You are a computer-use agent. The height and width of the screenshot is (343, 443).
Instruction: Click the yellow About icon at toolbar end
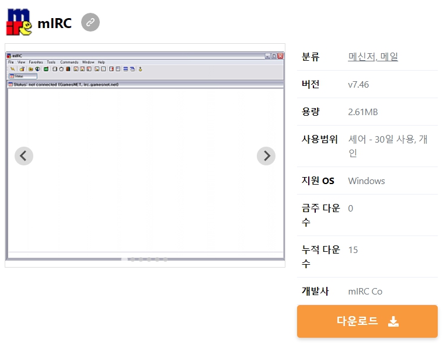click(x=140, y=69)
